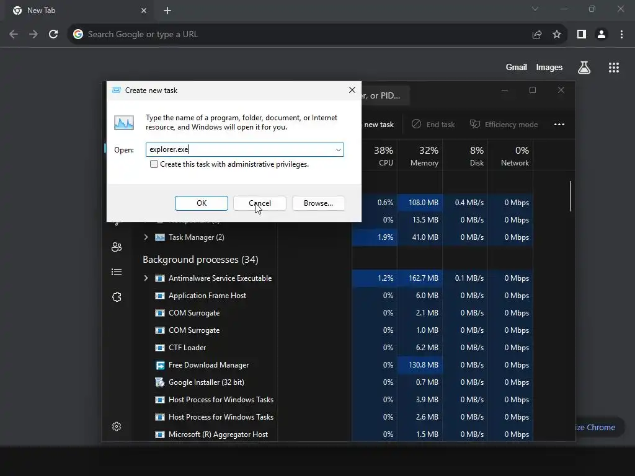Select the Microsoft (R) Aggregator Host process
This screenshot has width=635, height=476.
point(218,434)
